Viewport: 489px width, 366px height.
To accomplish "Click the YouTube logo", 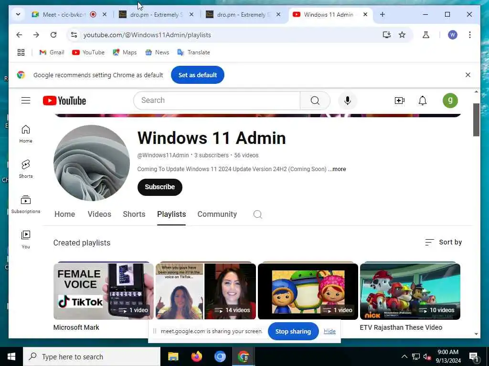I will tap(64, 101).
